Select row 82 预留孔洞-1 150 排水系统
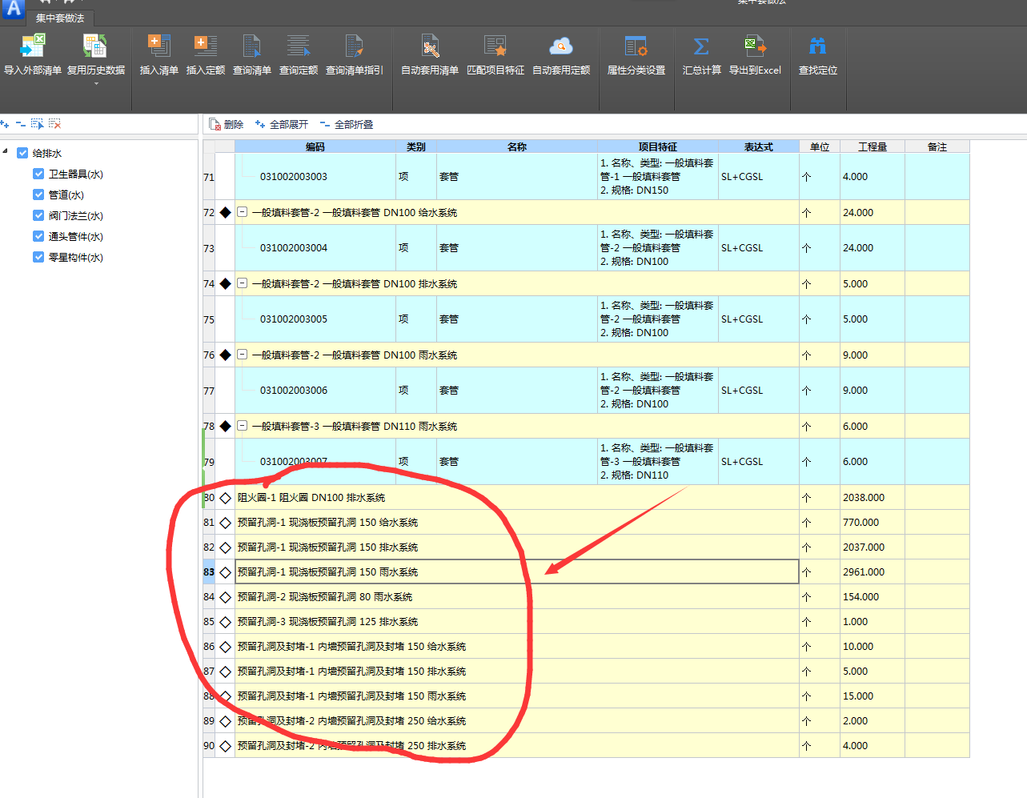The image size is (1027, 798). 517,547
